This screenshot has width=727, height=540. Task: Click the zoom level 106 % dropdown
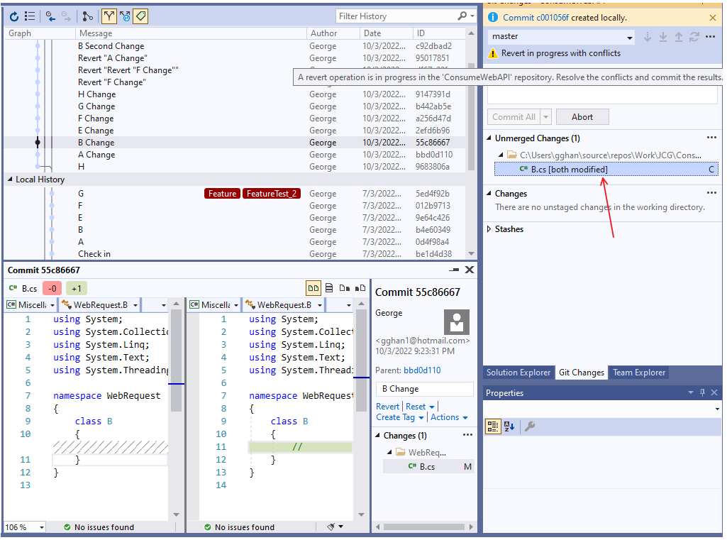[24, 527]
